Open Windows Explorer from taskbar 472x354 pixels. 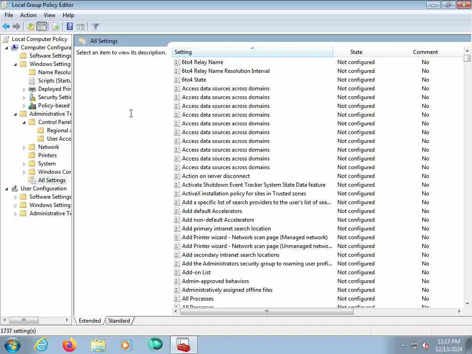pos(98,345)
